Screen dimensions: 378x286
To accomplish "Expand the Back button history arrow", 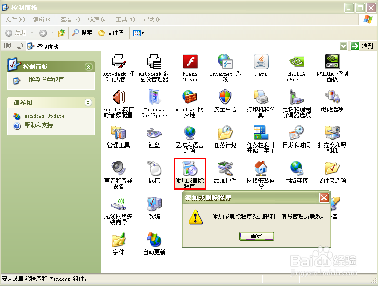I will click(32, 33).
